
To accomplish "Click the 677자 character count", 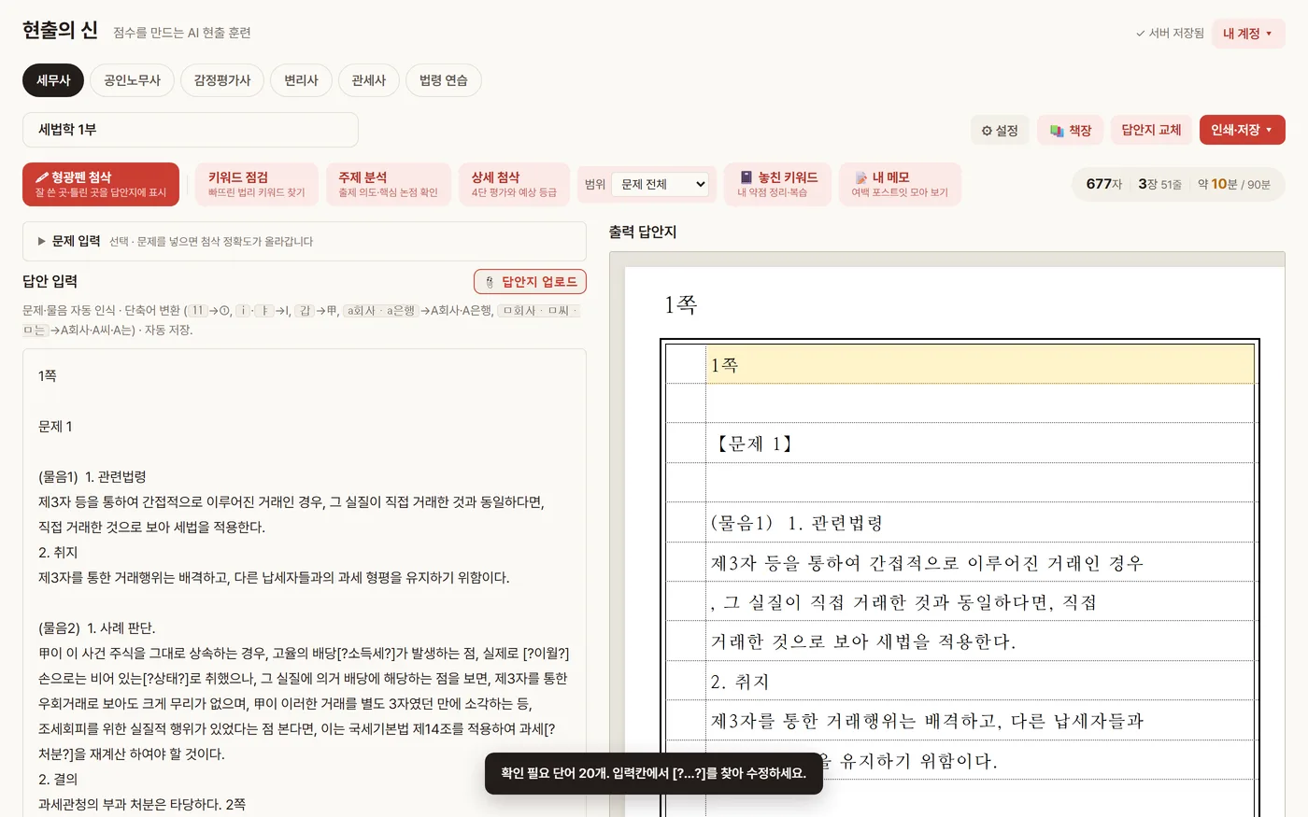I will 1103,184.
